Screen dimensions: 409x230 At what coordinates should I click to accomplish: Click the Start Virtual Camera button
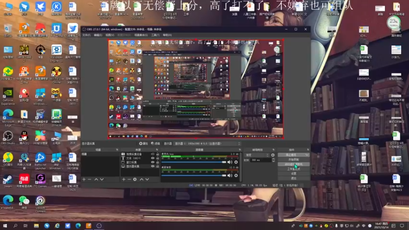[x=293, y=164]
